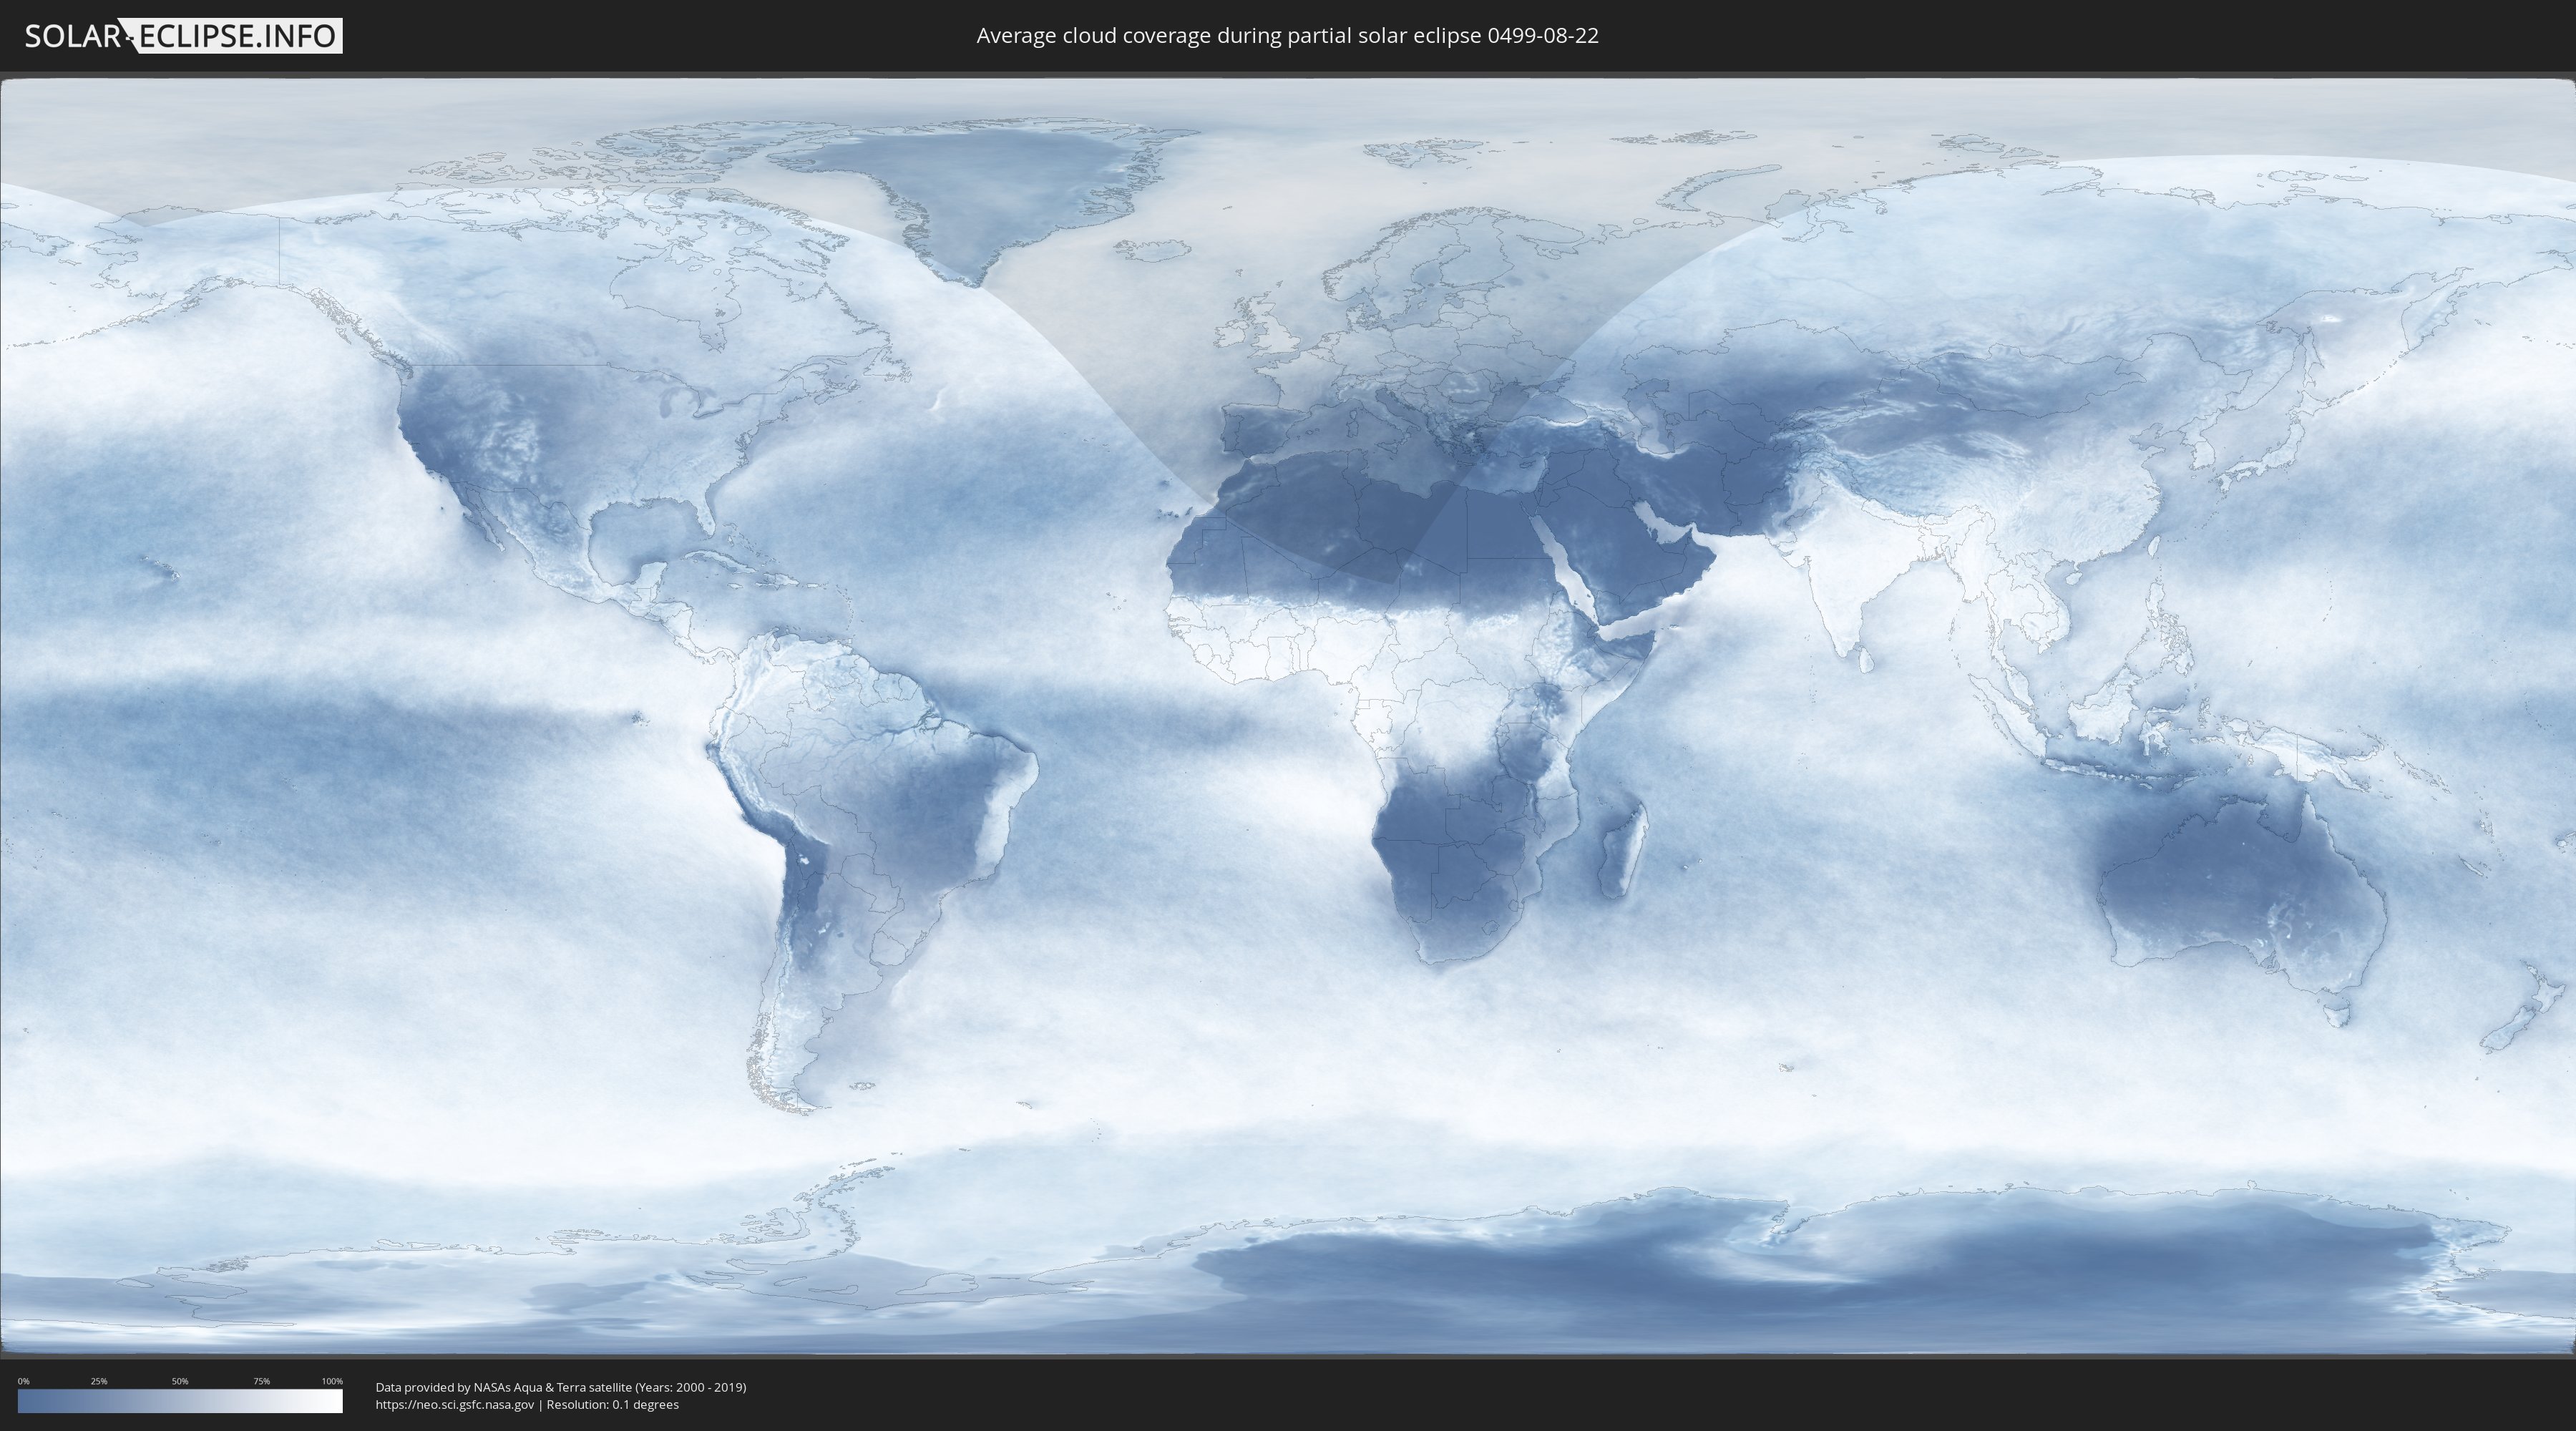Image resolution: width=2576 pixels, height=1431 pixels.
Task: Click the 100% legend label
Action: click(x=332, y=1381)
